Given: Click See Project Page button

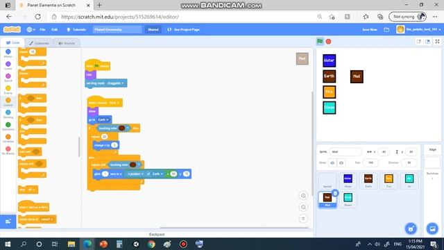Looking at the screenshot, I should coord(183,29).
